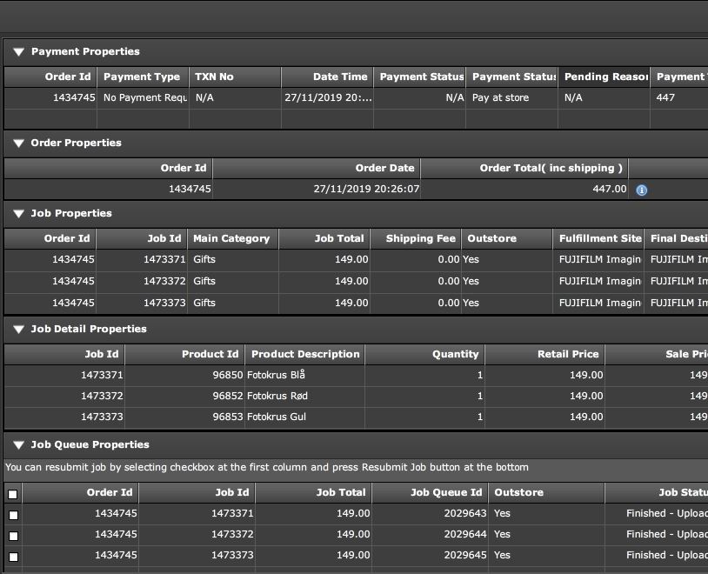This screenshot has height=574, width=708.
Task: Check the select-all checkbox in Job Queue header
Action: click(x=13, y=494)
